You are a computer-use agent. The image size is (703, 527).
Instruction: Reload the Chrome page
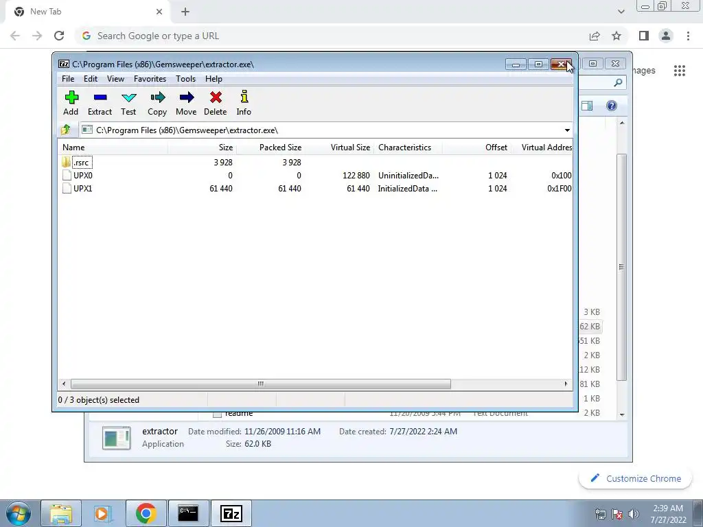59,36
